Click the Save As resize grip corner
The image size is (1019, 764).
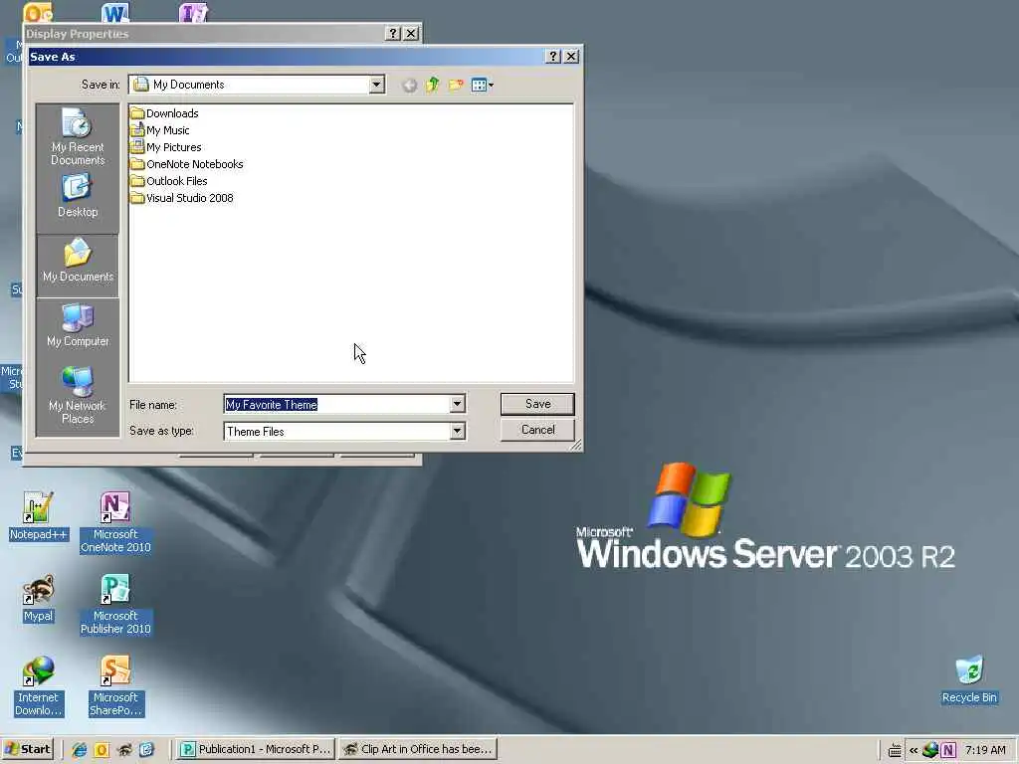(x=576, y=445)
